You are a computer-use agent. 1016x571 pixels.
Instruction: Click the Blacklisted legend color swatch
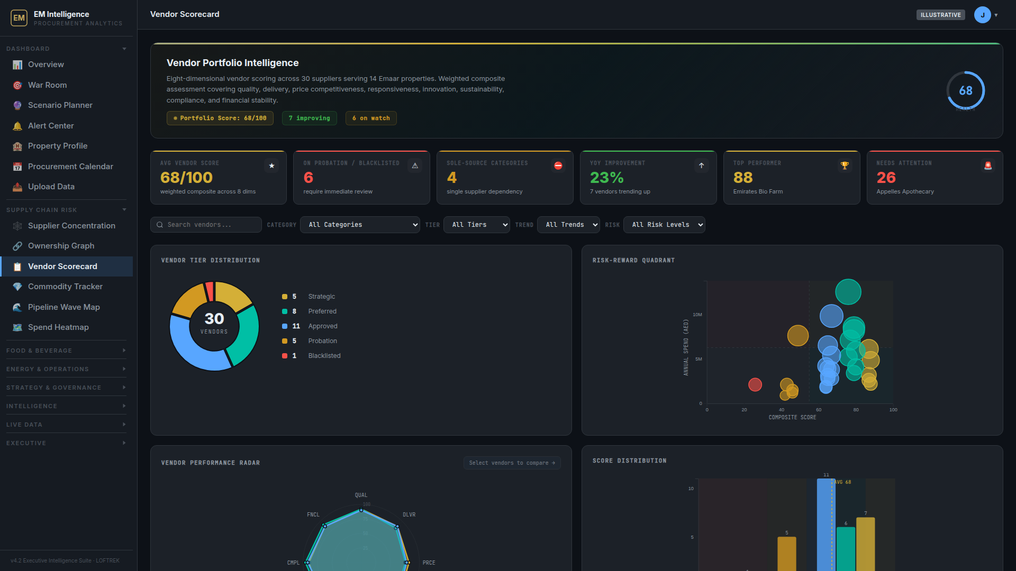coord(285,356)
